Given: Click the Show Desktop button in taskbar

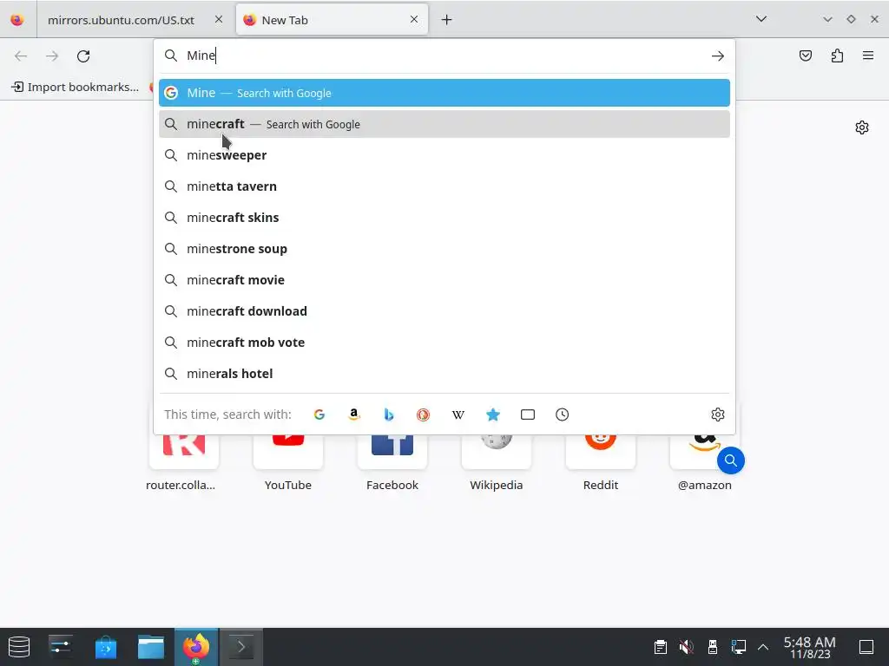Looking at the screenshot, I should tap(866, 647).
